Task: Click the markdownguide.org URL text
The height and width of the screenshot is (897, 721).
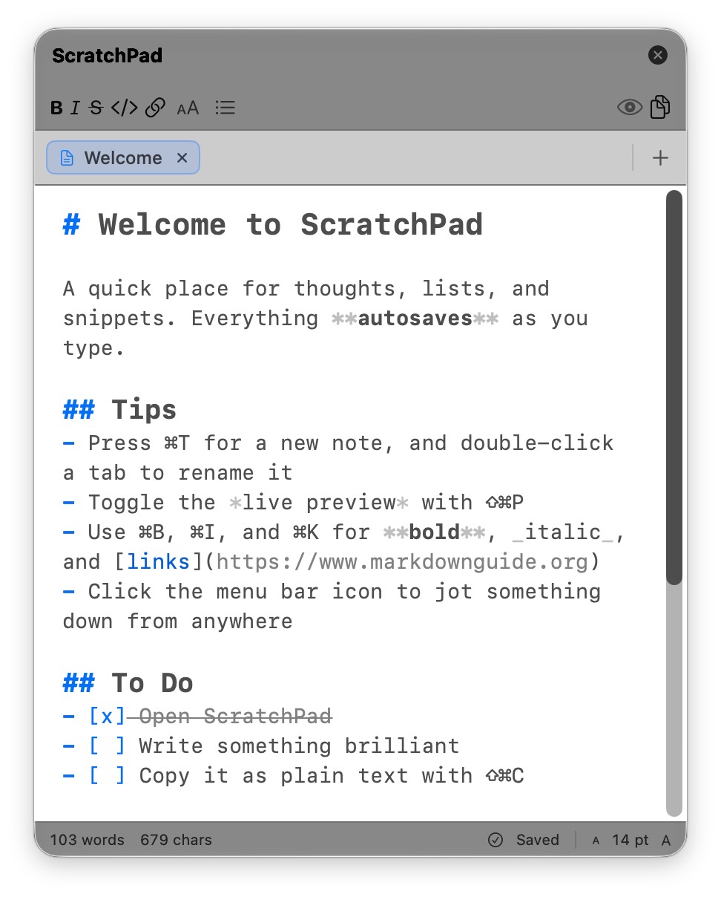Action: pos(402,562)
